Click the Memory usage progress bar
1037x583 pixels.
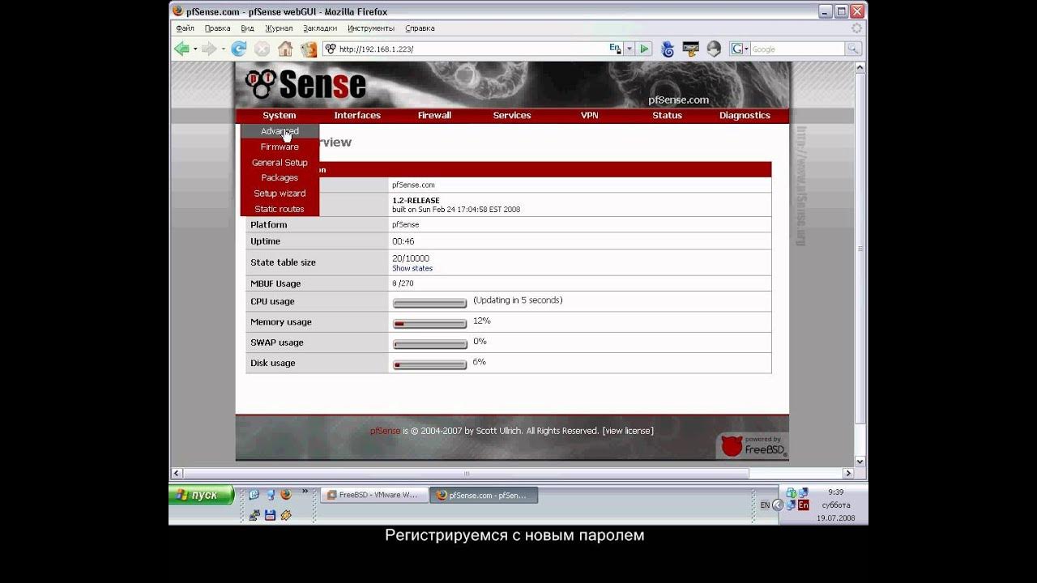click(x=429, y=323)
